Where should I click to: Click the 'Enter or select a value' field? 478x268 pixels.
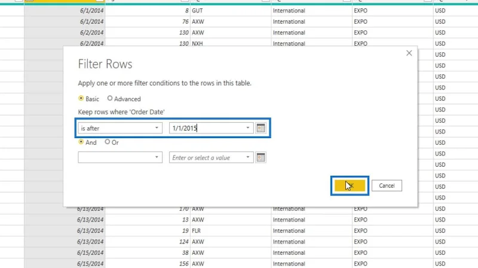click(x=207, y=157)
